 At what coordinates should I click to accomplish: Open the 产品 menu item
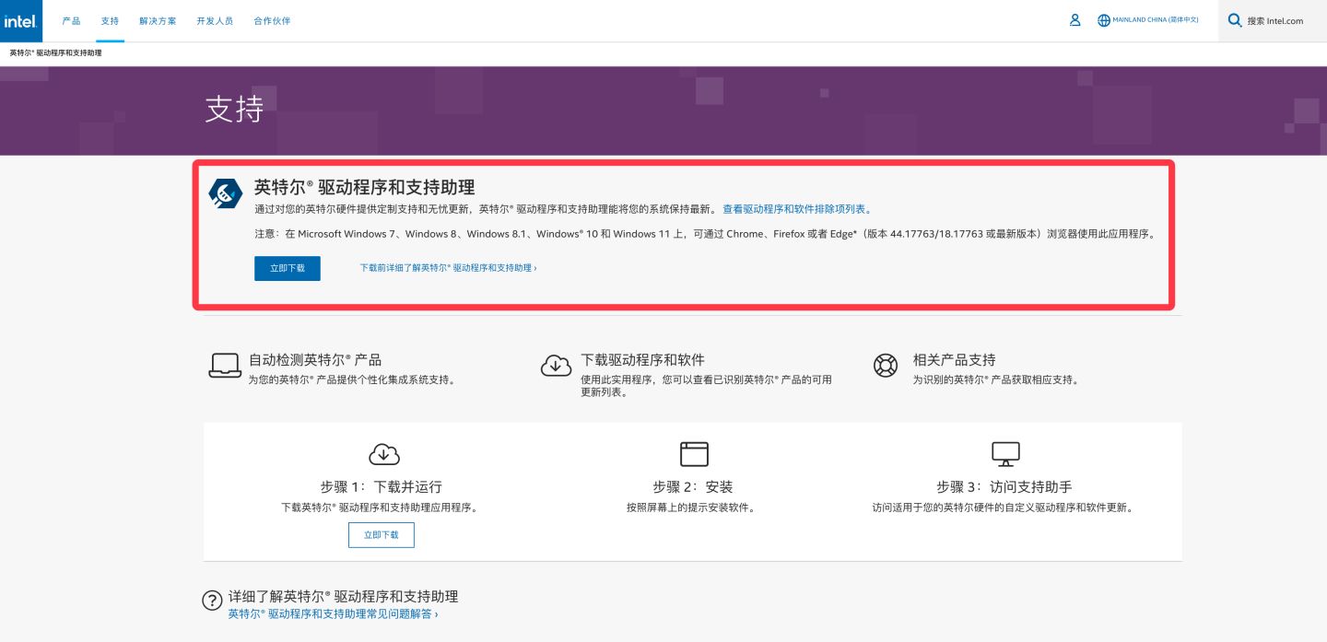(x=72, y=20)
